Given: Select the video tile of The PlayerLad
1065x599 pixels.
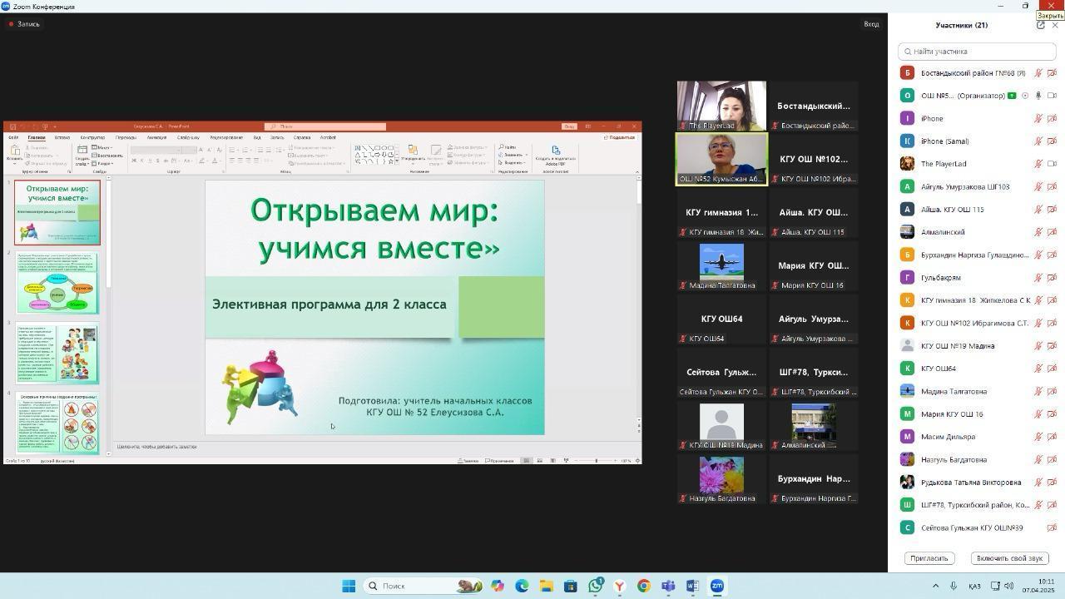Looking at the screenshot, I should coord(721,106).
